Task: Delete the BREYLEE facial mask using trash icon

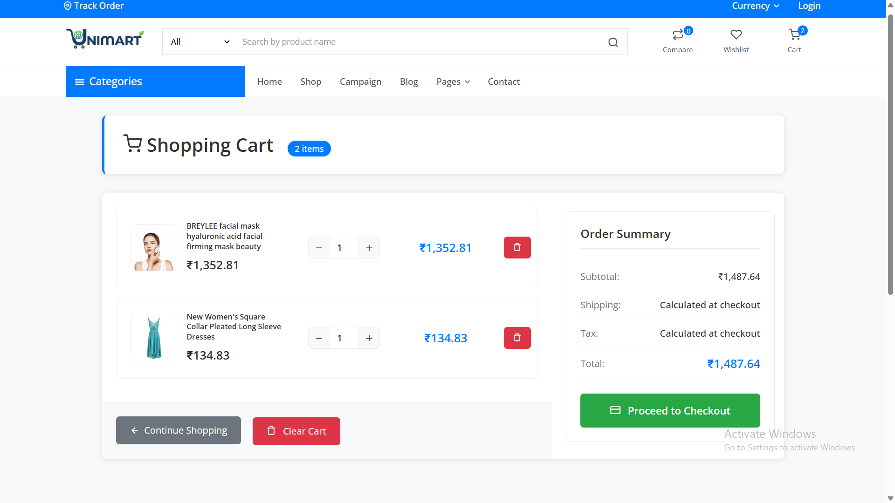Action: tap(517, 247)
